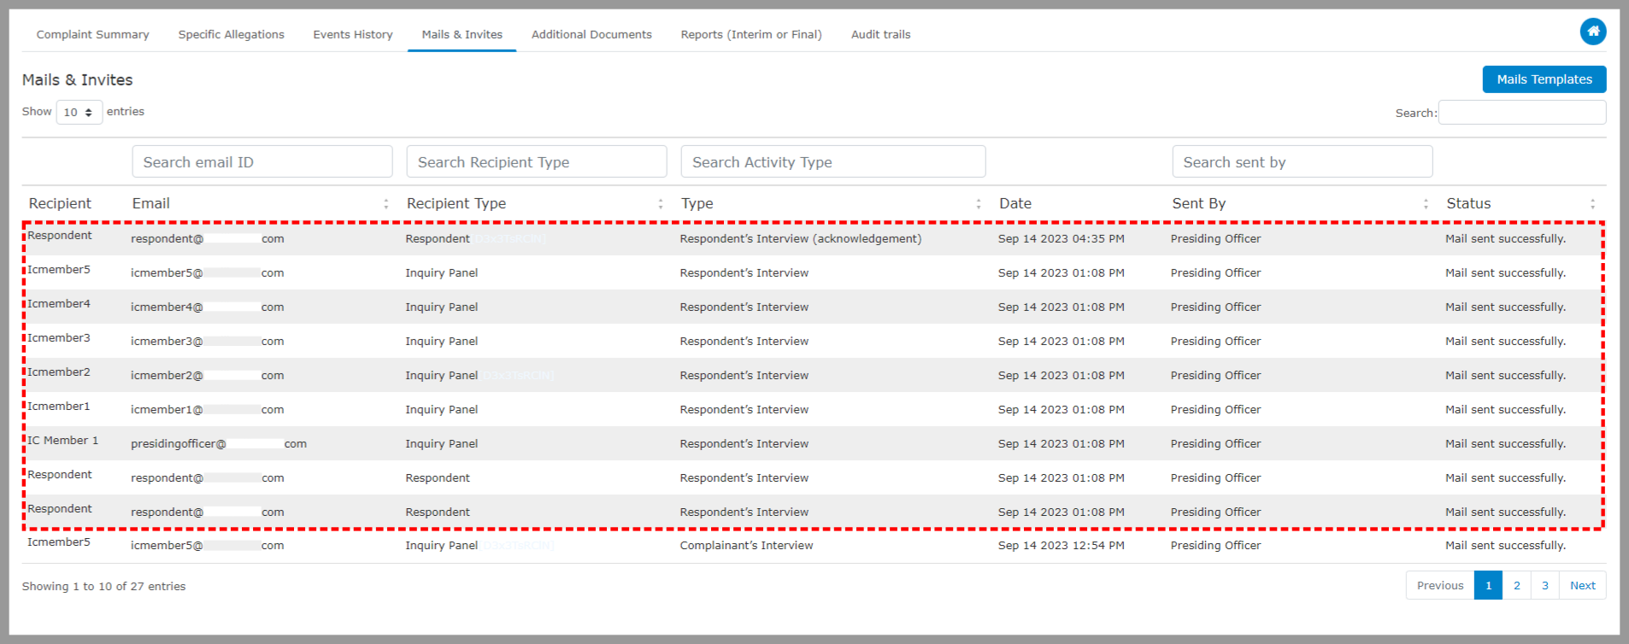Sort by Type column arrows
Viewport: 1629px width, 644px height.
[x=978, y=204]
